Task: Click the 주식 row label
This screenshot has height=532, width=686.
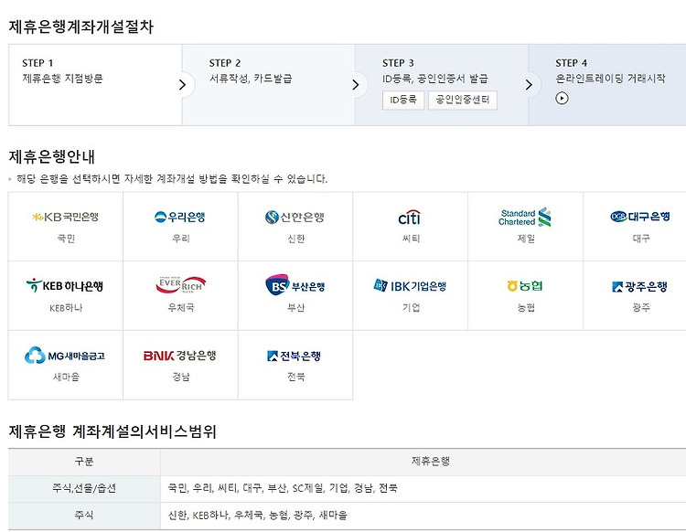Action: (84, 515)
